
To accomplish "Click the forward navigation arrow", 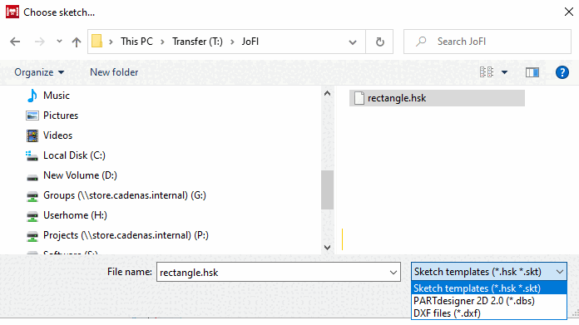I will (39, 42).
